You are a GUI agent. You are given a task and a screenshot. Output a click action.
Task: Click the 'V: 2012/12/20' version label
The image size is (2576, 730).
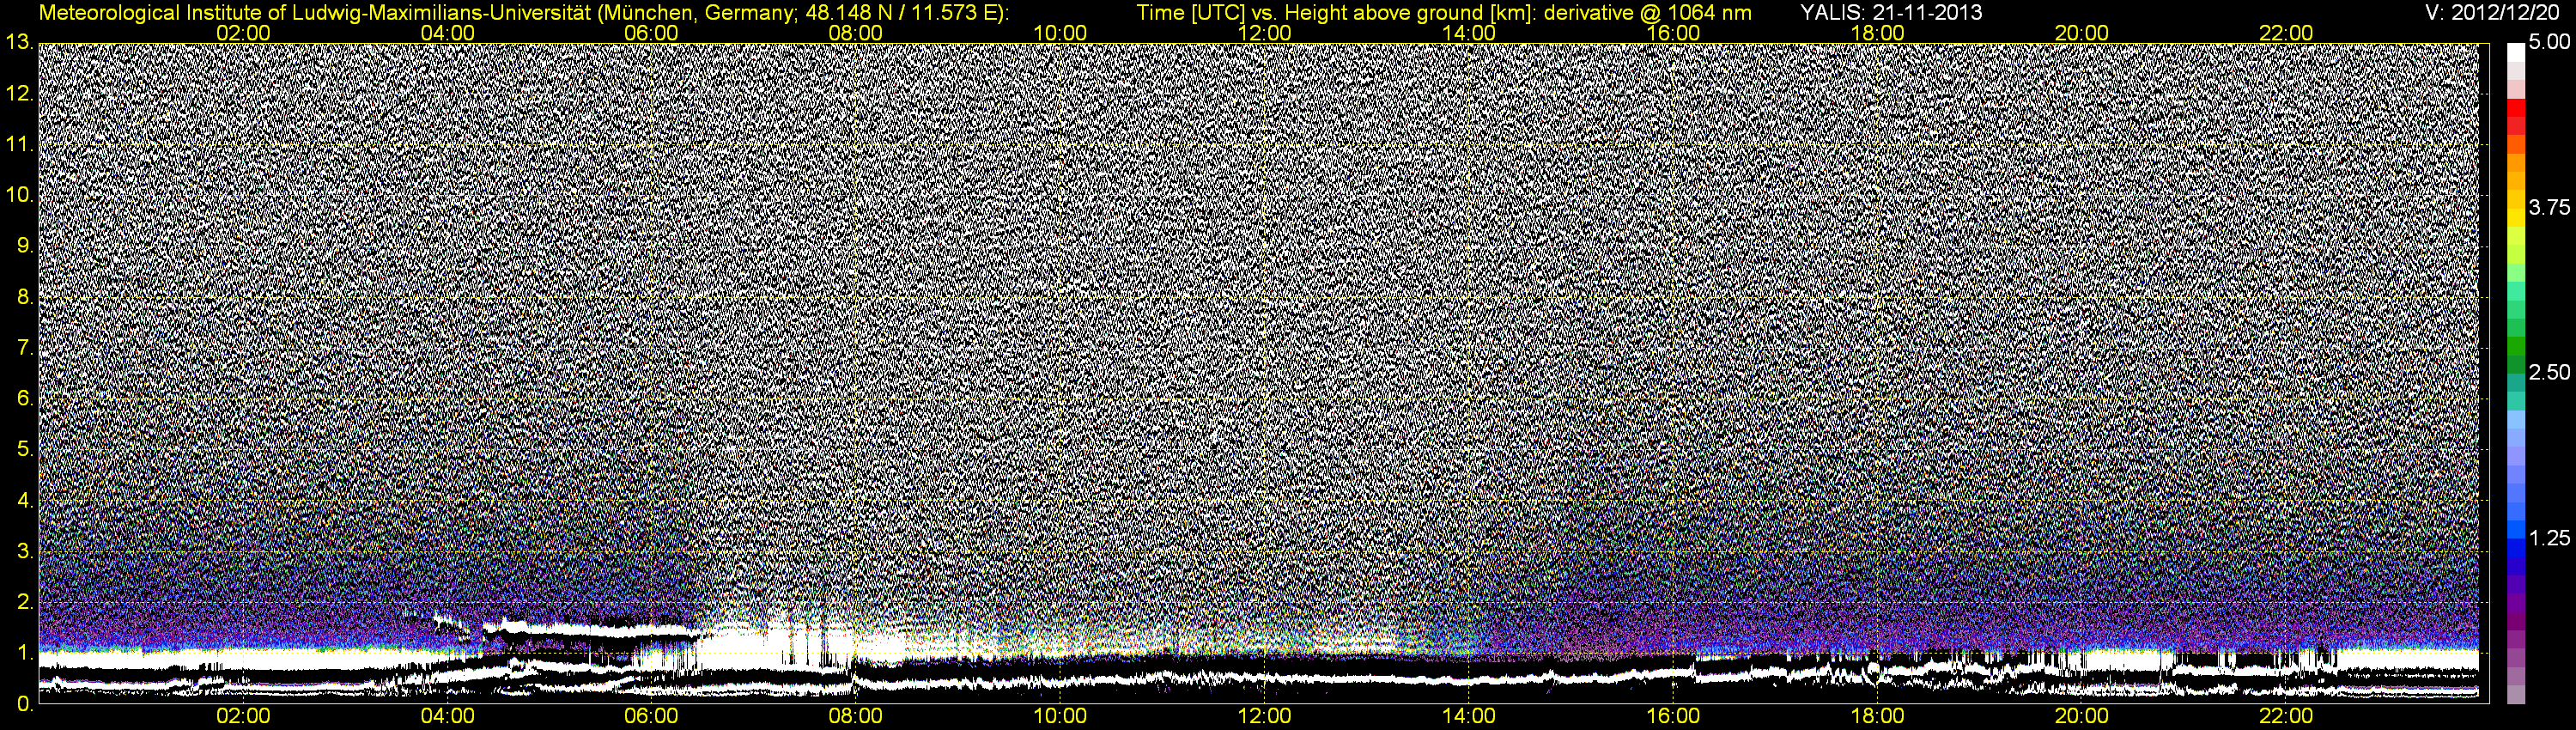pos(2493,13)
